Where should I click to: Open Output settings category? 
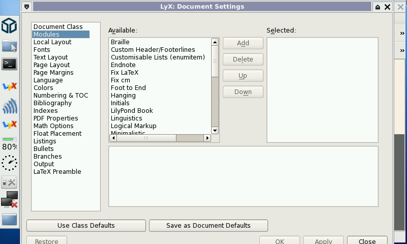[x=44, y=164]
